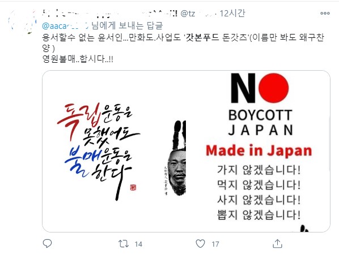Open the calligraphy 독립운동은 image
339x254 pixels.
tap(98, 151)
